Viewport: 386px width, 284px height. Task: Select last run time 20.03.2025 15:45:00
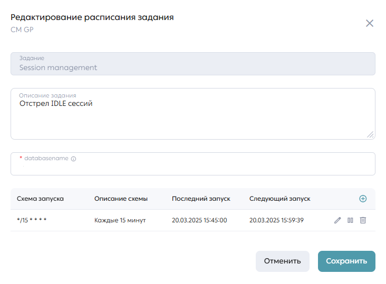click(199, 220)
